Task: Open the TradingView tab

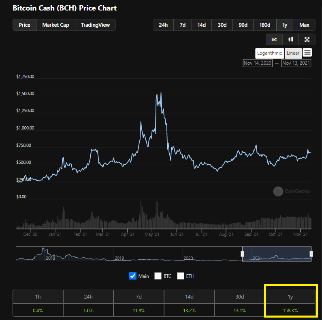Action: [95, 25]
